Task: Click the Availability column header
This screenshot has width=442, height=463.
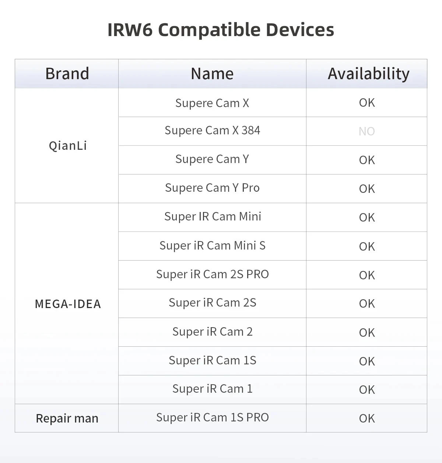Action: coord(368,74)
